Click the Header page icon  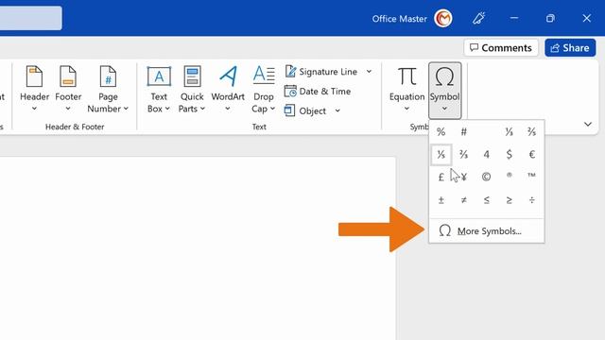(34, 76)
